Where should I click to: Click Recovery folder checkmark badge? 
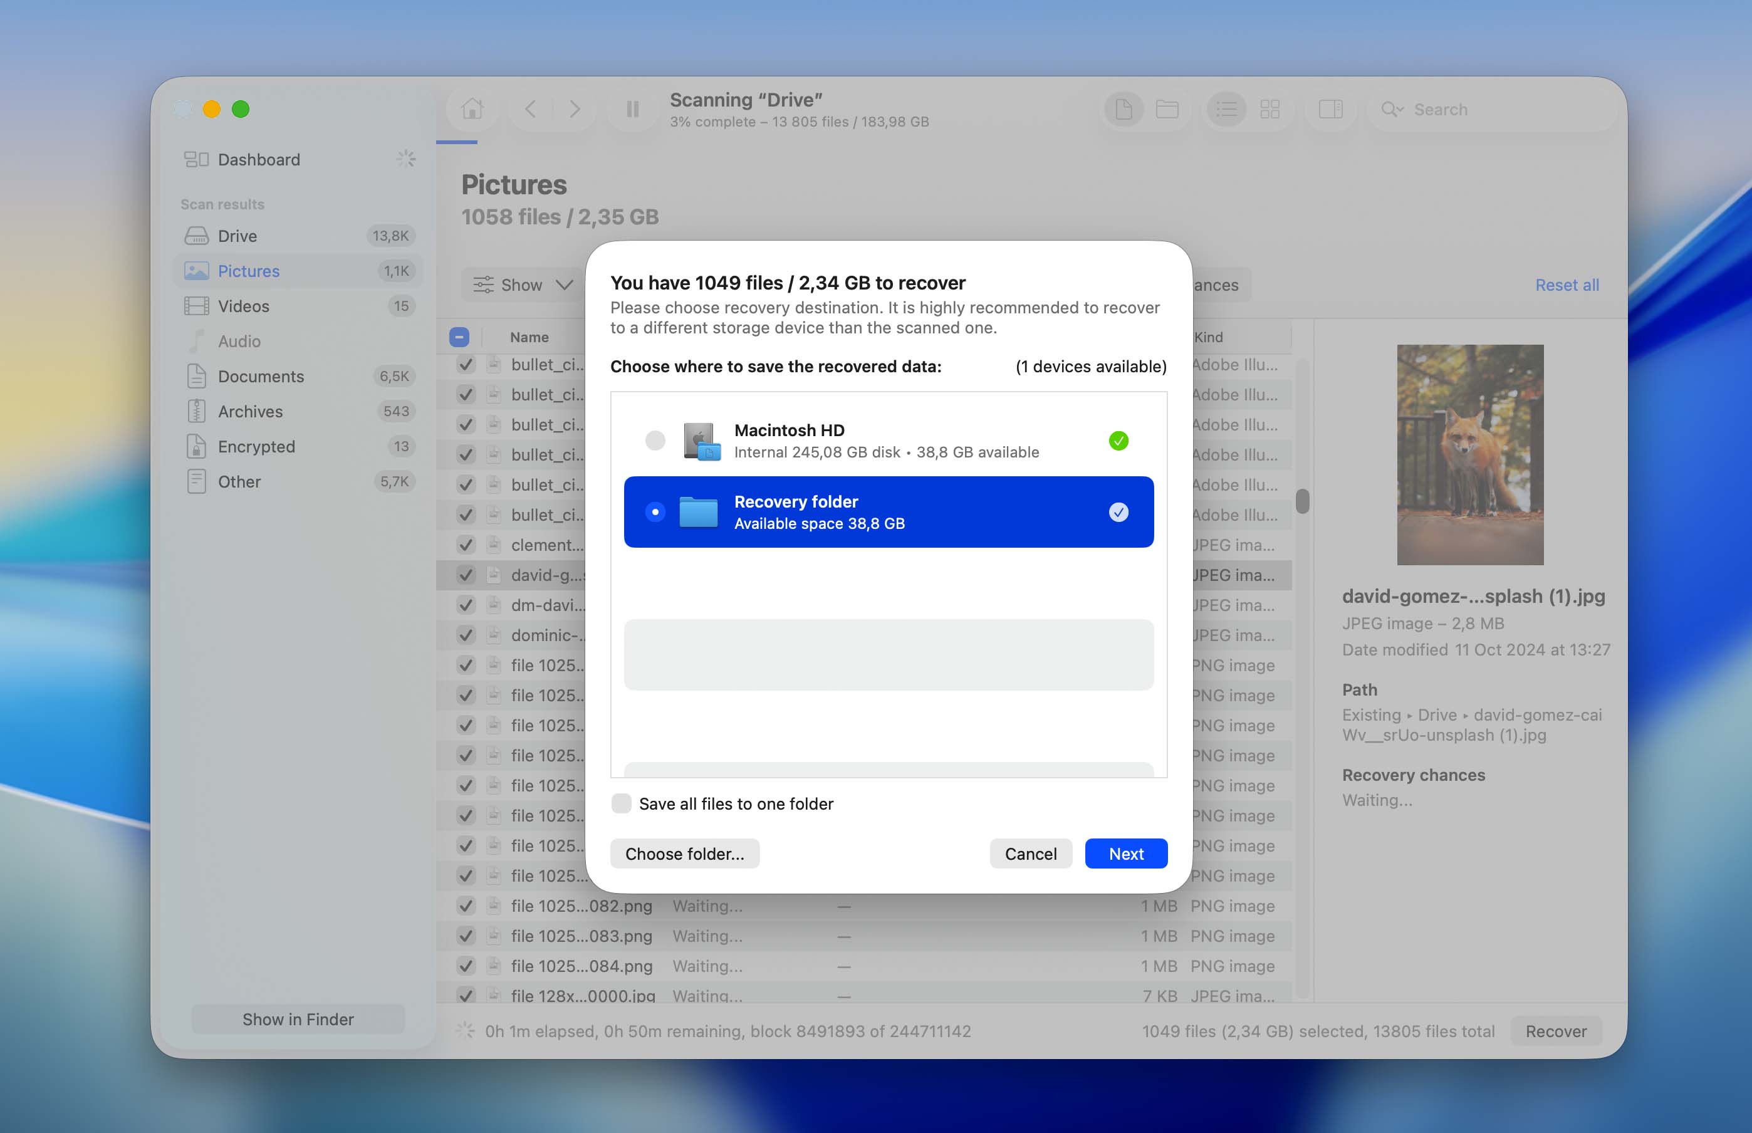pos(1118,512)
